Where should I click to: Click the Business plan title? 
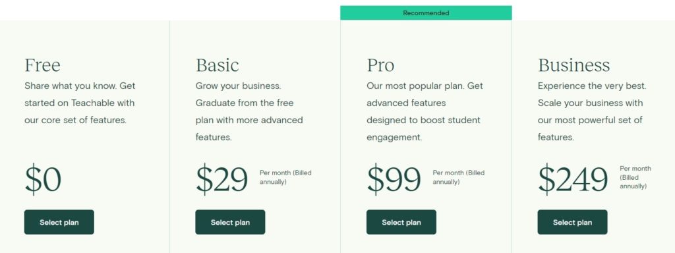coord(574,65)
